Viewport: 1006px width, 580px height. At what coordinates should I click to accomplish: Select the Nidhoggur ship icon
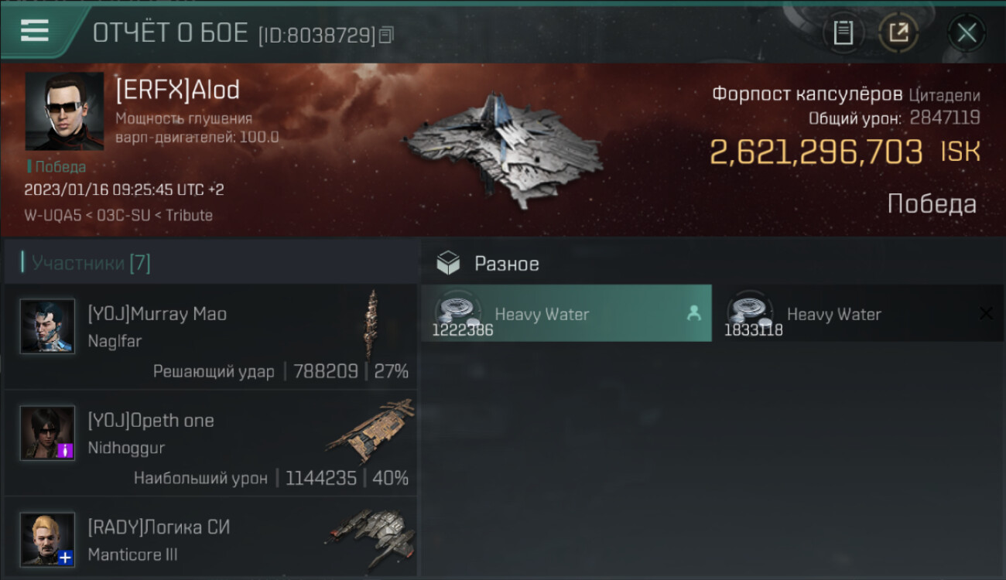pyautogui.click(x=371, y=430)
